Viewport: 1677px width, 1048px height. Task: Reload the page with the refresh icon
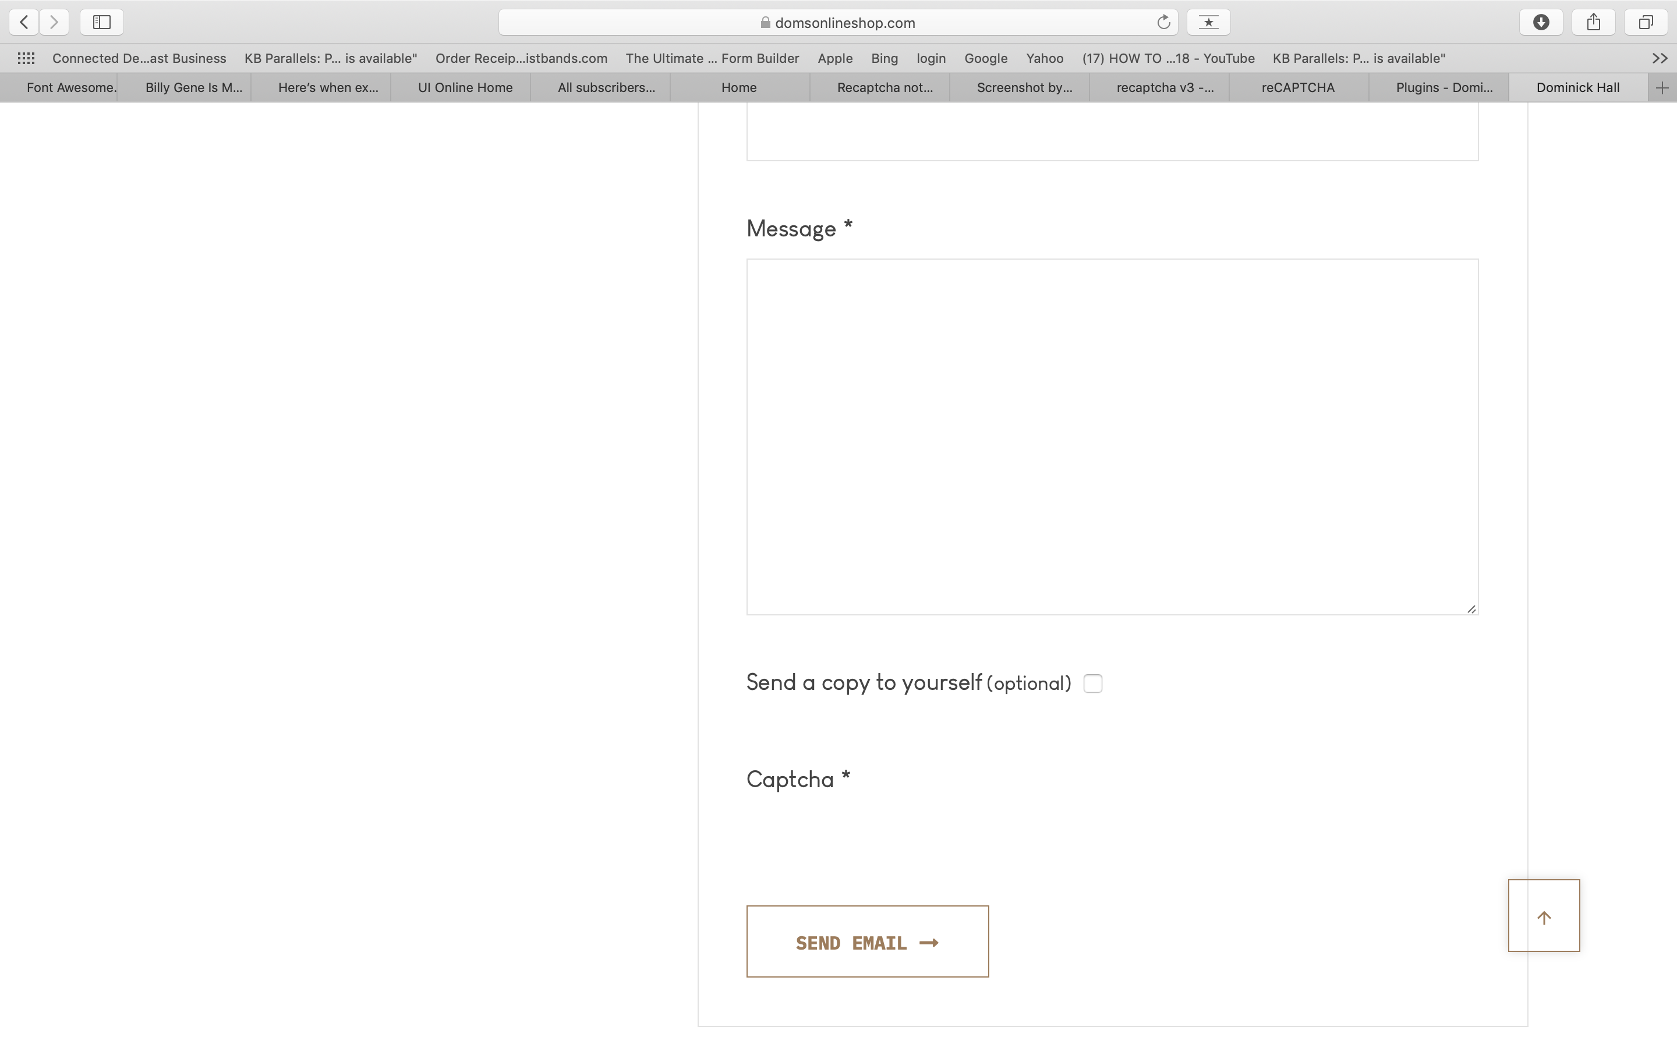click(x=1163, y=22)
